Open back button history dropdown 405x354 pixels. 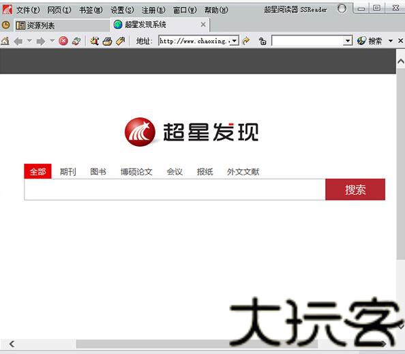(x=29, y=40)
